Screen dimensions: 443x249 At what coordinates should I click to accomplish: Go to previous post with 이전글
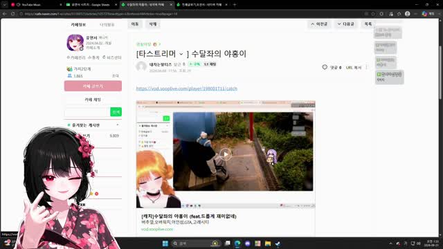coord(319,24)
